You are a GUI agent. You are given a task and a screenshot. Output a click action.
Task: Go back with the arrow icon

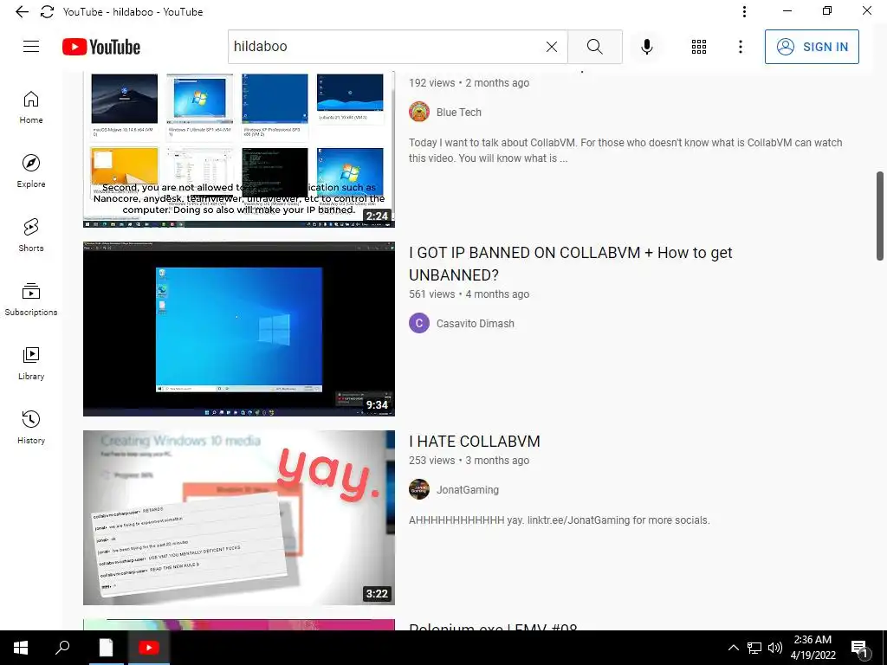22,12
